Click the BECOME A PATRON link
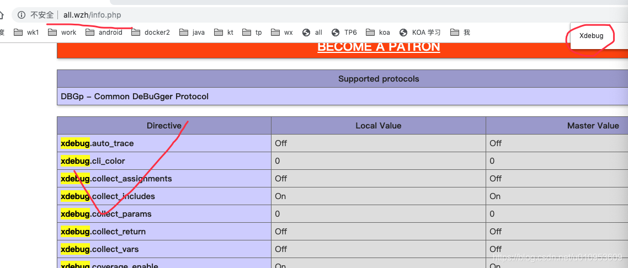628x268 pixels. click(x=379, y=46)
